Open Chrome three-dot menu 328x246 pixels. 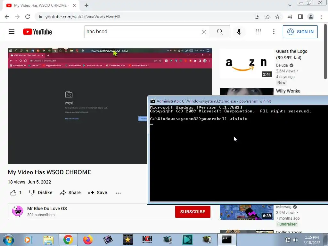[x=321, y=17]
